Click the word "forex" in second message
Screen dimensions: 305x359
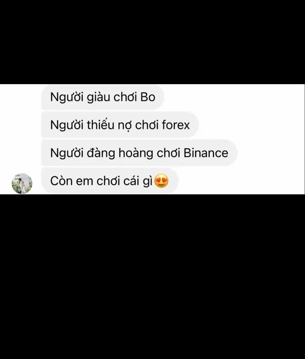[x=176, y=125]
